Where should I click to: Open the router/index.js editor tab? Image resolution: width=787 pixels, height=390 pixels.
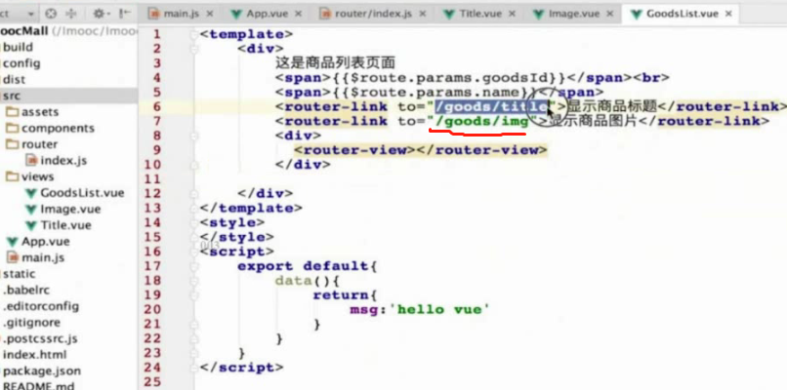pyautogui.click(x=371, y=14)
